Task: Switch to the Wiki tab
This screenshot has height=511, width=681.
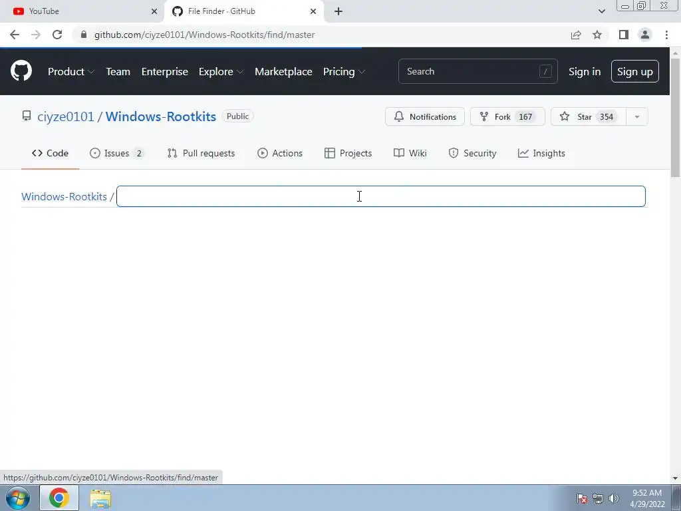Action: (x=410, y=154)
